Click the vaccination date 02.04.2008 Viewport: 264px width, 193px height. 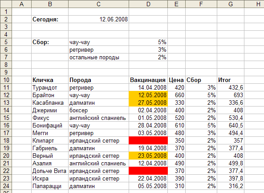point(148,111)
